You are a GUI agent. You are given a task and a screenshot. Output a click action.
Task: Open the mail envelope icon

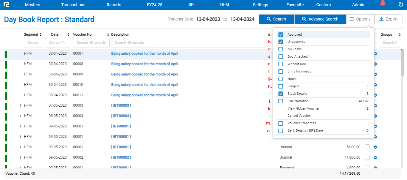click(392, 4)
